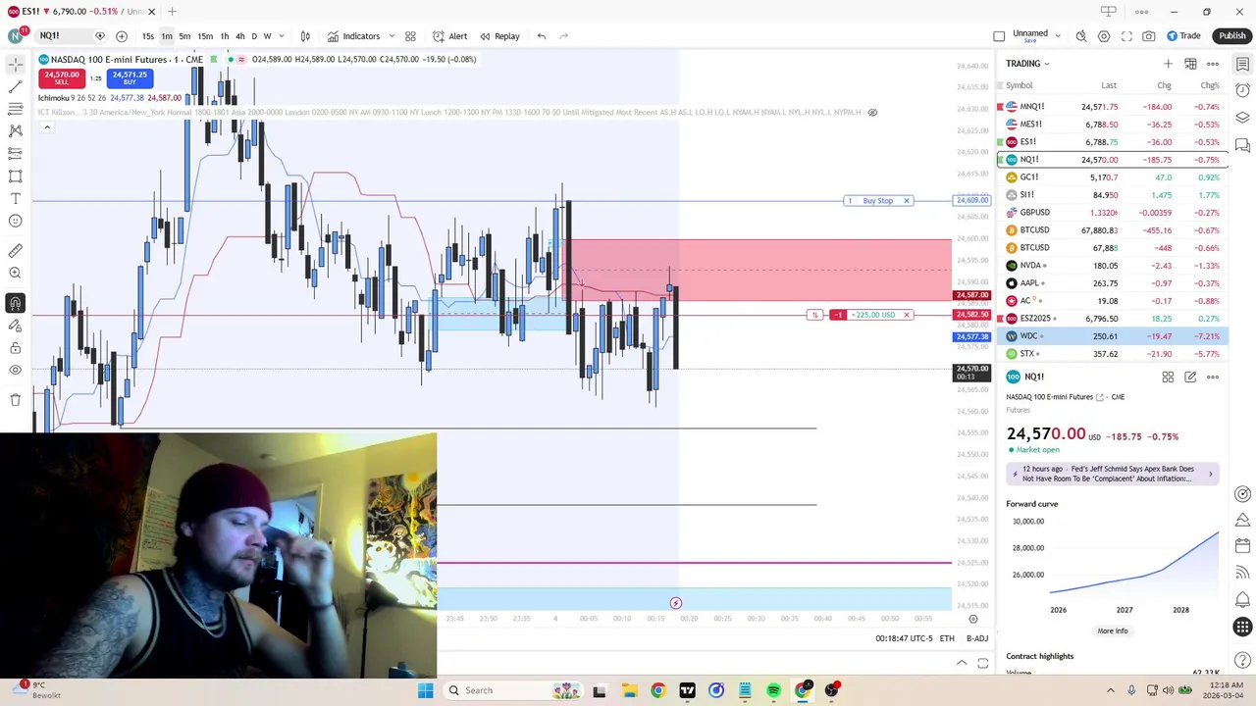Open indicator templates grid icon
Screen dimensions: 1256x706
click(410, 36)
